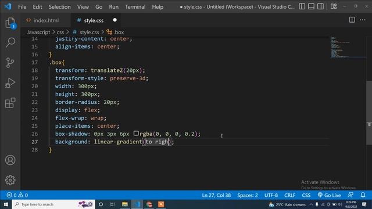Open the orange app icon on the taskbar
This screenshot has width=372, height=209.
pos(161,204)
